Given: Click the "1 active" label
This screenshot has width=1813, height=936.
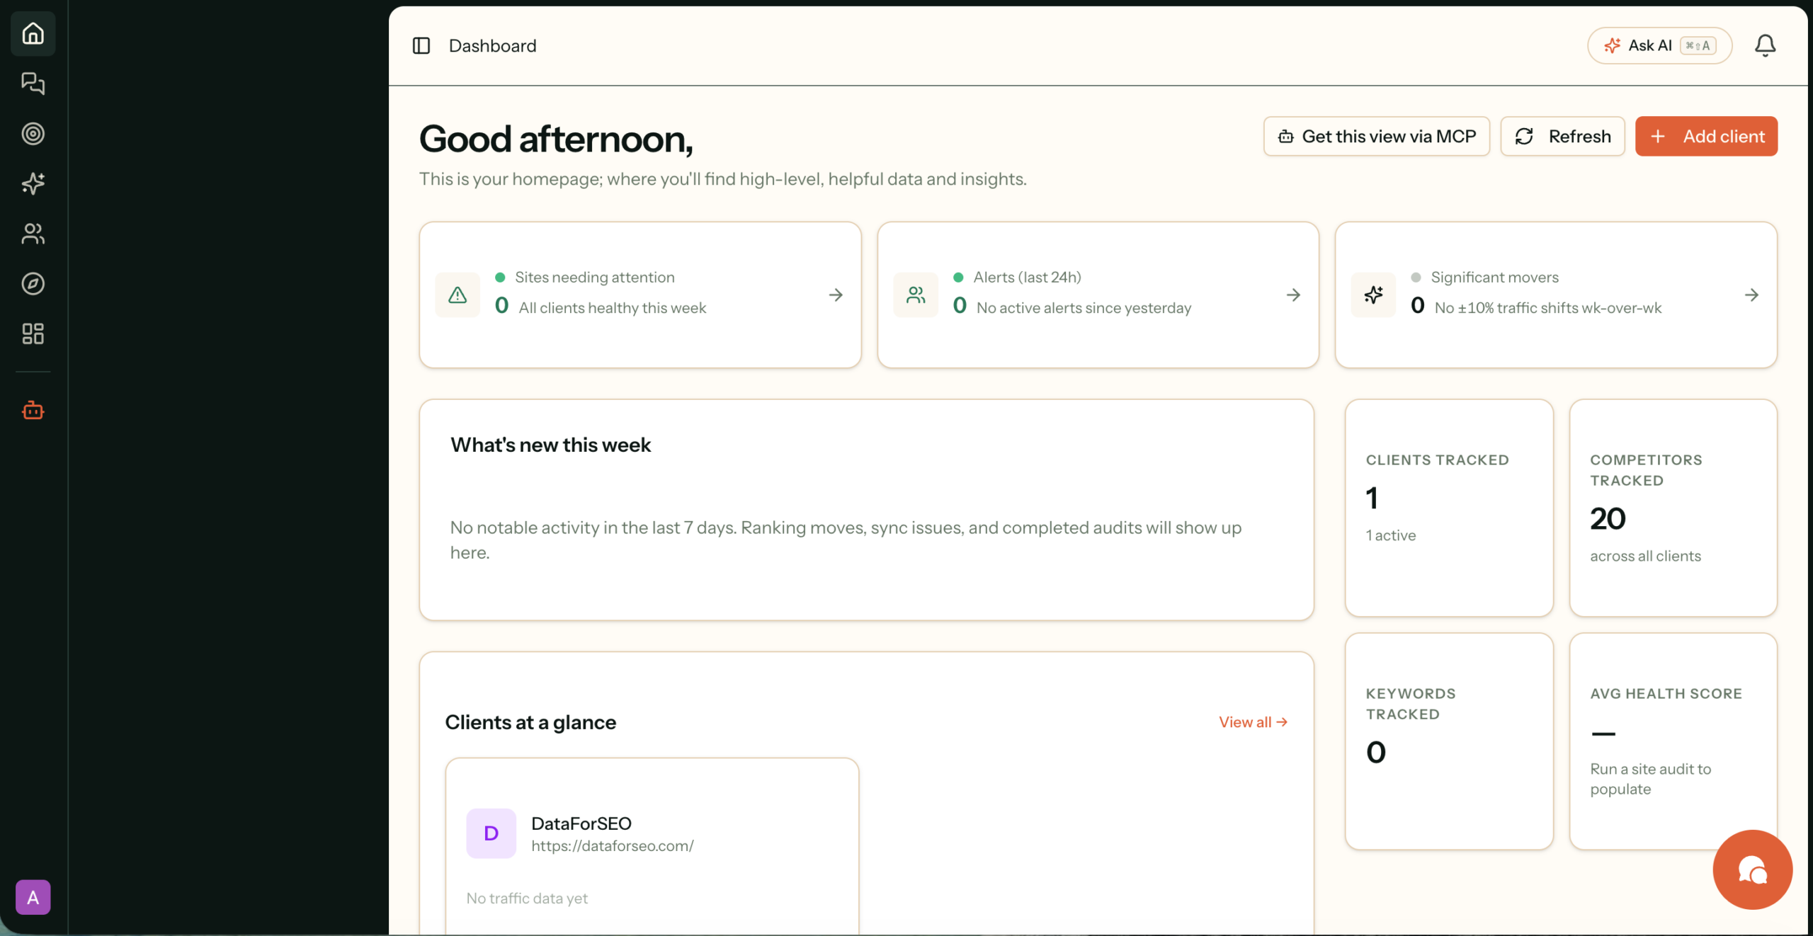Looking at the screenshot, I should [1390, 535].
